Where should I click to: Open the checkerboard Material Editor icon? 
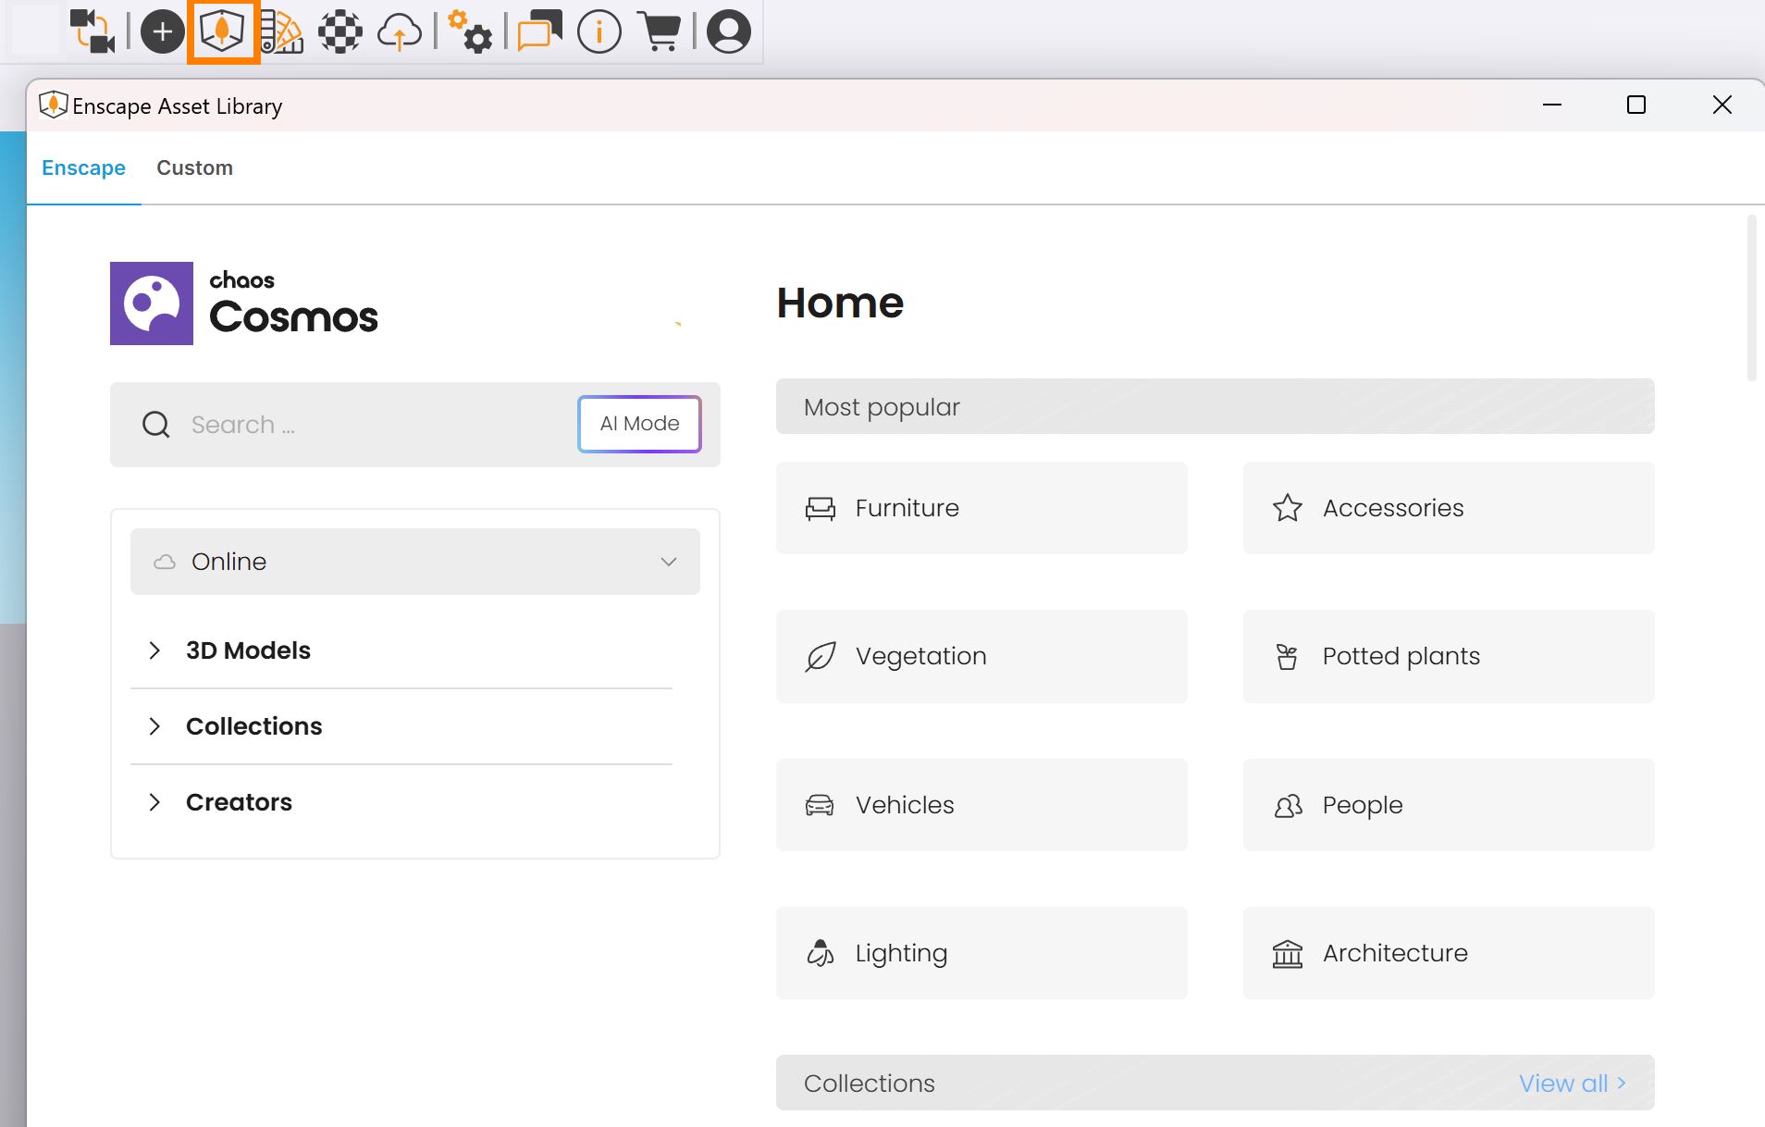[x=340, y=31]
